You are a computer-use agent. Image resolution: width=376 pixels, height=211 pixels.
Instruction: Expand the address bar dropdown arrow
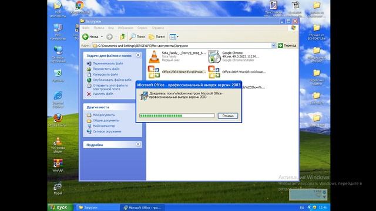click(x=274, y=46)
